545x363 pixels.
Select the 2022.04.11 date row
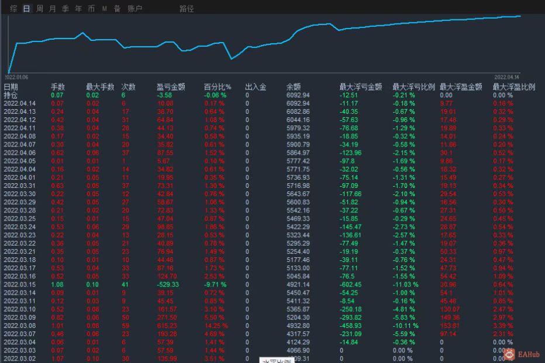[20, 128]
